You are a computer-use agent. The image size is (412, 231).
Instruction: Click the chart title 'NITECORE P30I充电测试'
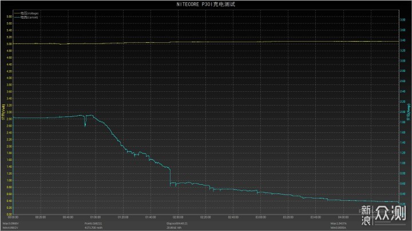coord(206,4)
